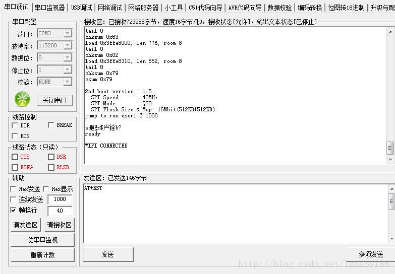
Task: Switch to the 小工具 tab
Action: 174,8
